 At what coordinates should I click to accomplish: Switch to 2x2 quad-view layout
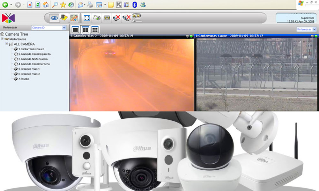[85, 30]
